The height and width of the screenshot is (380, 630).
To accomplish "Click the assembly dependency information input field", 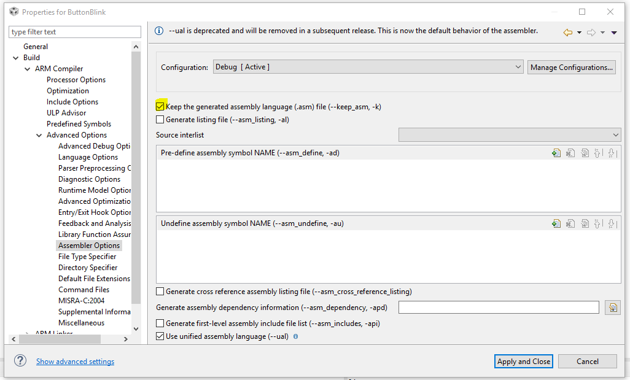I will click(x=499, y=308).
